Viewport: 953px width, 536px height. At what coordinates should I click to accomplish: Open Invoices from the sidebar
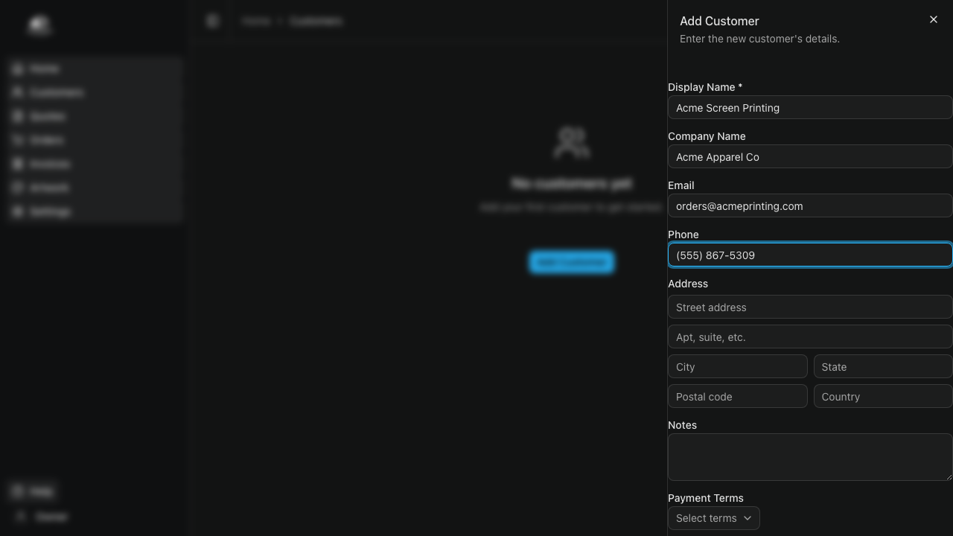coord(50,164)
